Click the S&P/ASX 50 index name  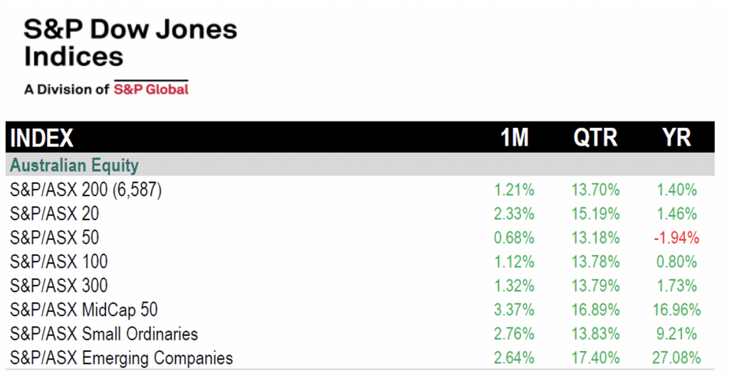tap(54, 238)
